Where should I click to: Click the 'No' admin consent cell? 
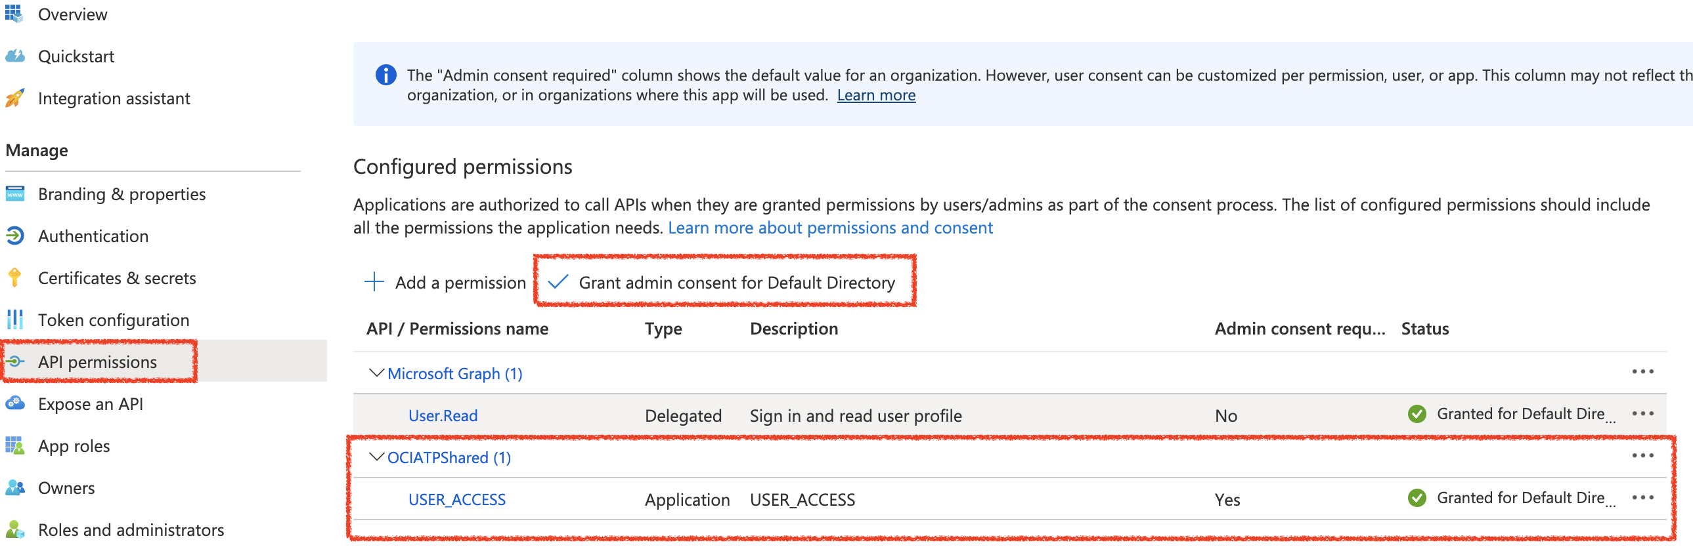click(x=1225, y=416)
